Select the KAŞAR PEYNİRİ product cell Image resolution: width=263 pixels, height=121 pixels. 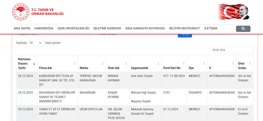tap(118, 97)
